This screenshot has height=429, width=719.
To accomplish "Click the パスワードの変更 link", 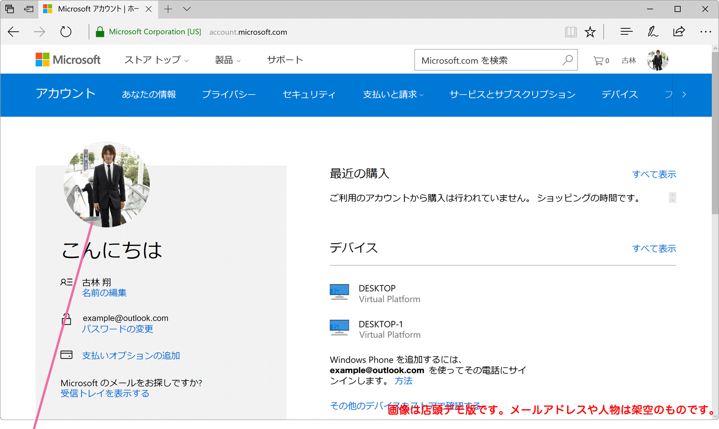I will click(x=118, y=329).
